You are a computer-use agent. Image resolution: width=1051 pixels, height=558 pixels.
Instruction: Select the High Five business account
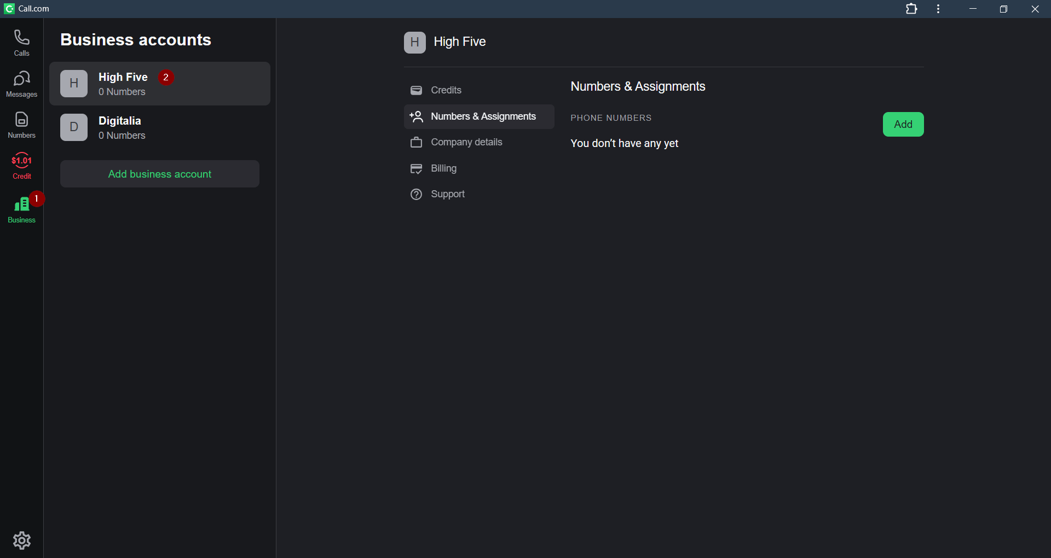(159, 84)
